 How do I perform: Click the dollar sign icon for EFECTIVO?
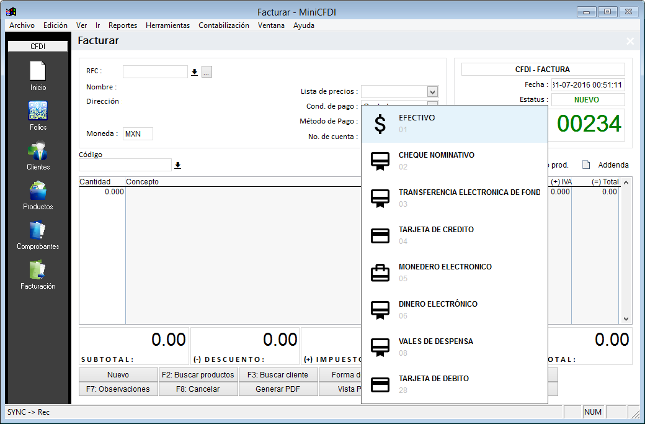point(380,124)
